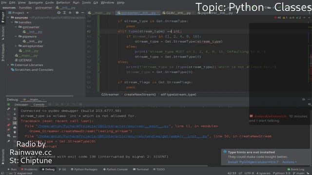Open the Bookmarks side tab
The width and height of the screenshot is (312, 175).
[3, 157]
